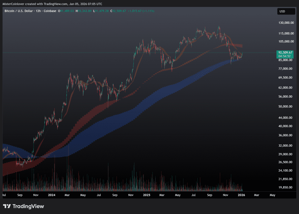
Task: Click the TradingView logo icon
Action: (x=7, y=206)
